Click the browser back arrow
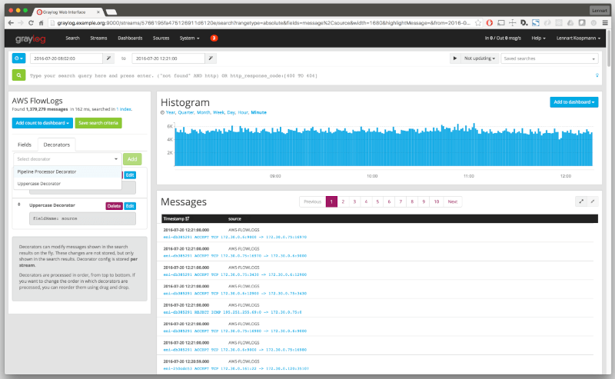The height and width of the screenshot is (379, 615). point(11,23)
